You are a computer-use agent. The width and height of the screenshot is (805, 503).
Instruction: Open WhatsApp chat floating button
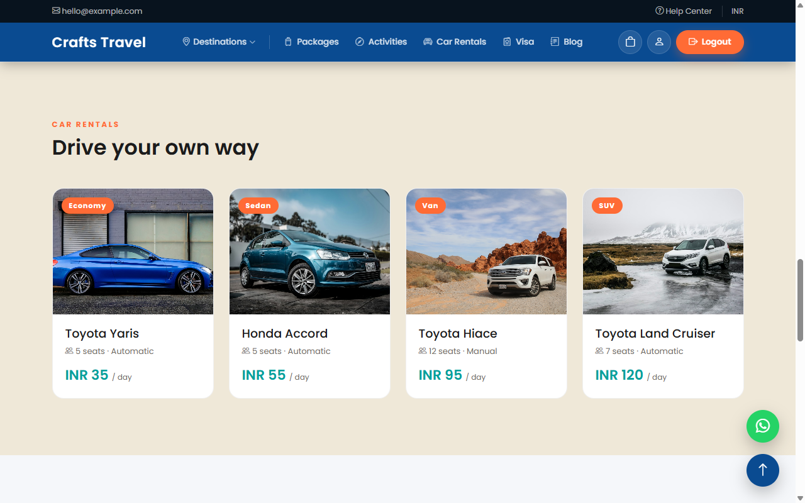(763, 426)
